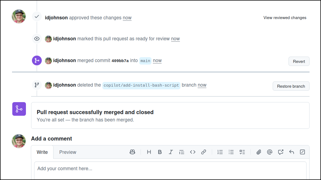Insert a quote block
This screenshot has height=180, width=321.
pyautogui.click(x=182, y=152)
